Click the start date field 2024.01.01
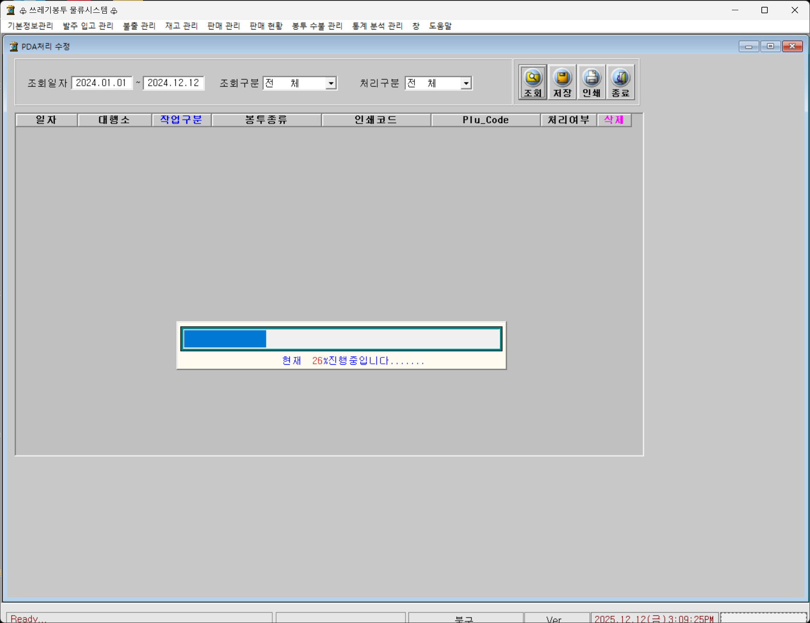The image size is (810, 623). tap(102, 83)
